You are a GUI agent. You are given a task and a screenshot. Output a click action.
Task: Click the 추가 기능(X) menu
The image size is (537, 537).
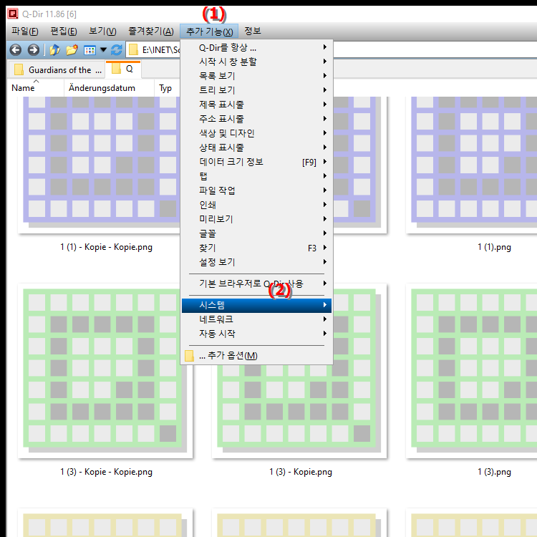209,32
